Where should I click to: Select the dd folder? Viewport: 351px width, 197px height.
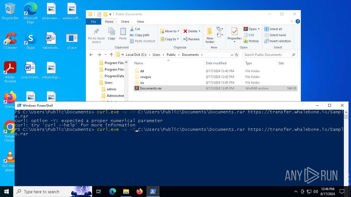216,71
